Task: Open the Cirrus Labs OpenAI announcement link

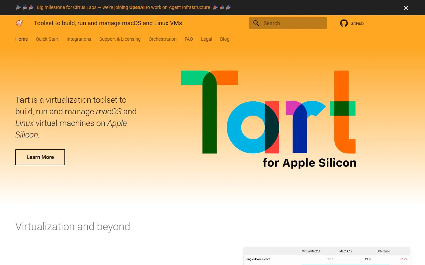Action: pos(124,7)
